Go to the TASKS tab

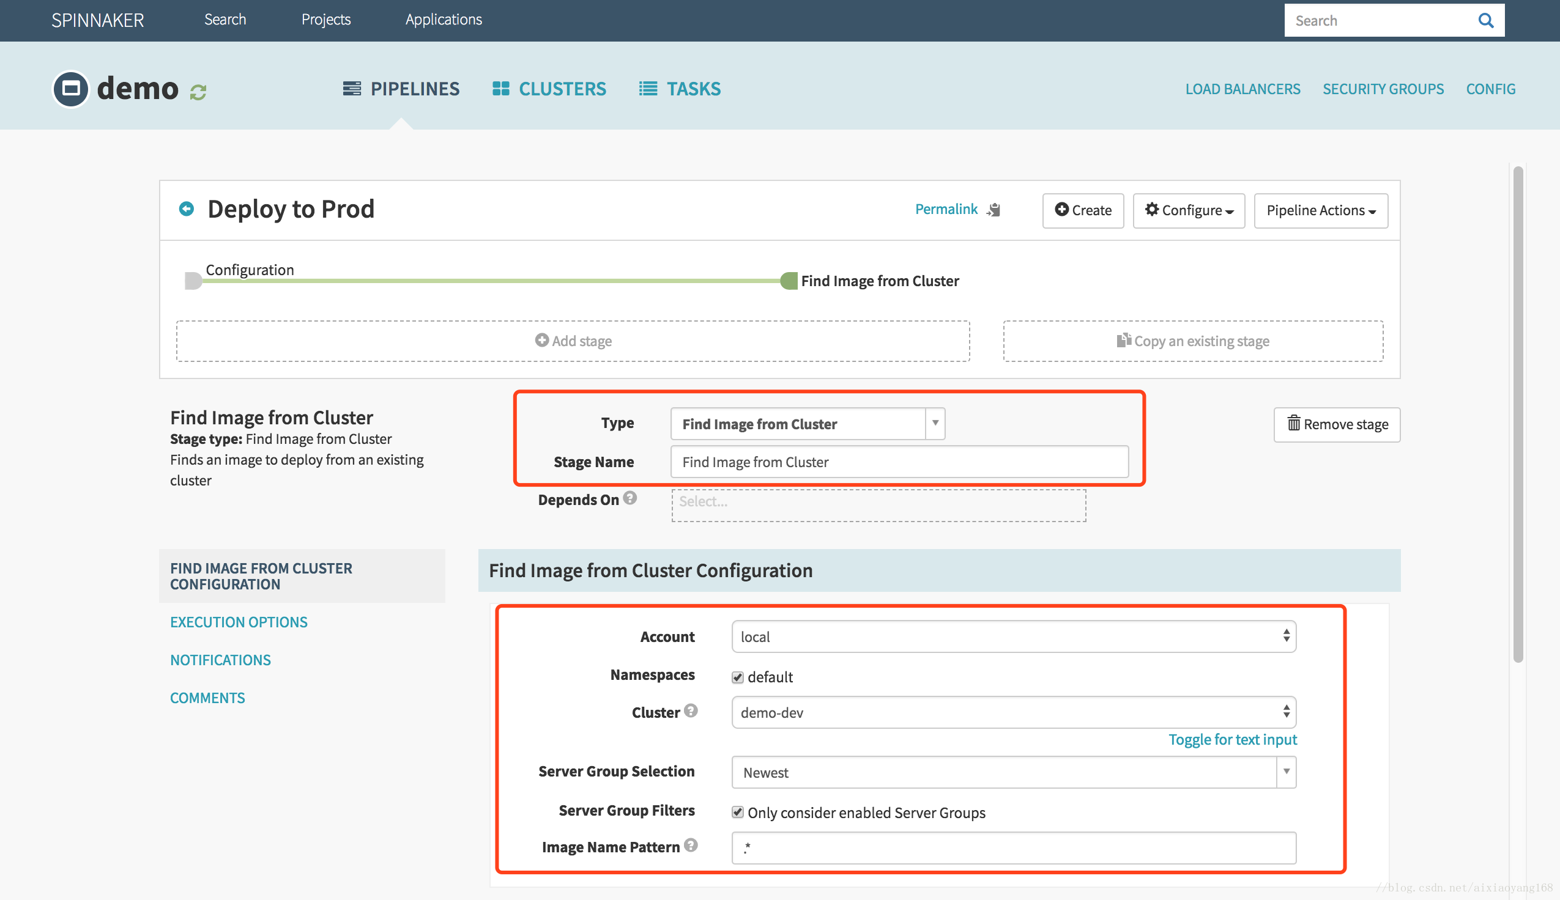(680, 89)
